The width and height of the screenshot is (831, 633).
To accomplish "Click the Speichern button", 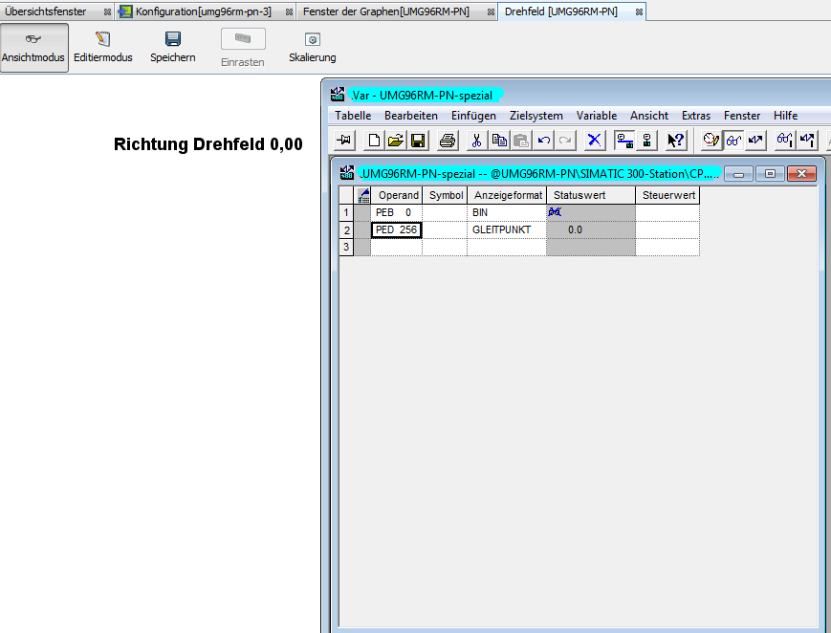I will [x=172, y=47].
